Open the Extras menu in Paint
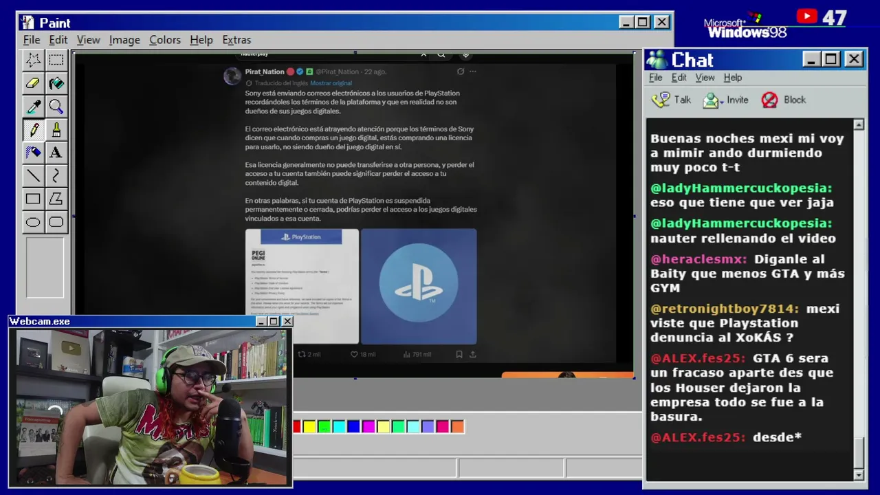 click(x=236, y=40)
